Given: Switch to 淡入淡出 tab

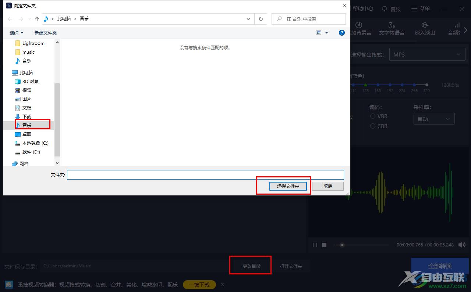Looking at the screenshot, I should point(425,28).
